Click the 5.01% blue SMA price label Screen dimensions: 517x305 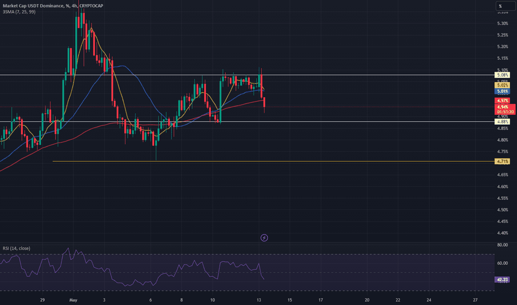(x=503, y=91)
